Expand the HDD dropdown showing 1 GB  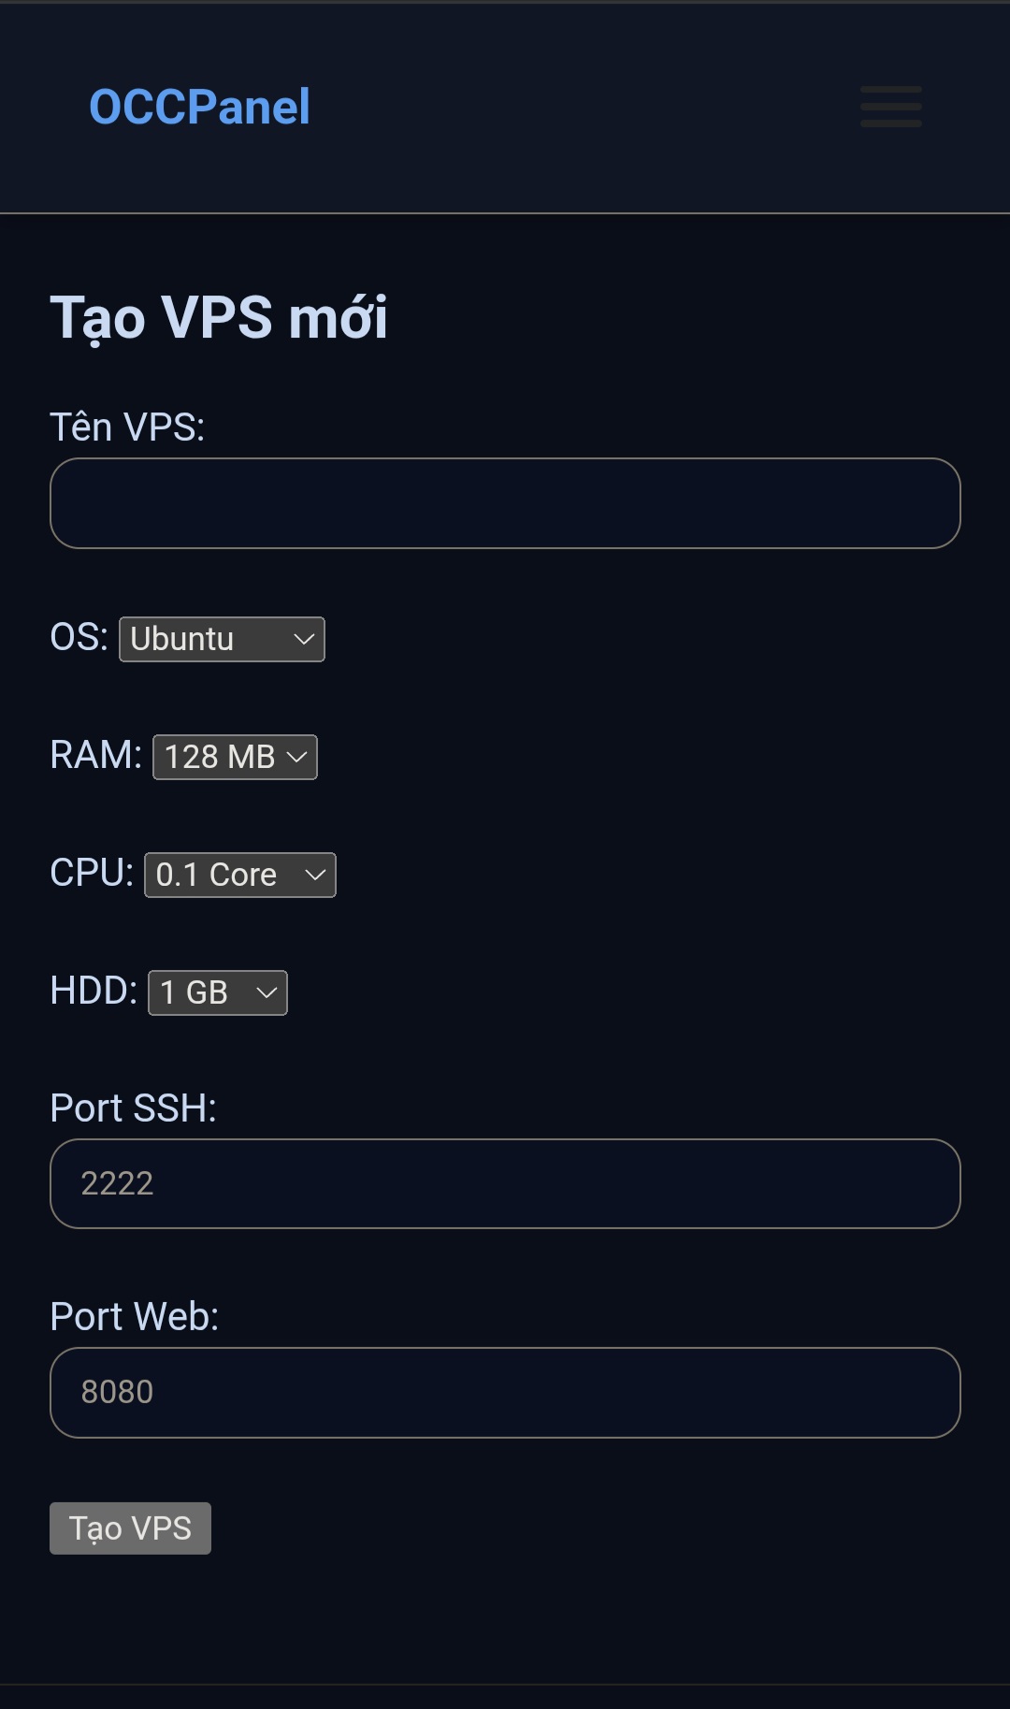pos(217,992)
